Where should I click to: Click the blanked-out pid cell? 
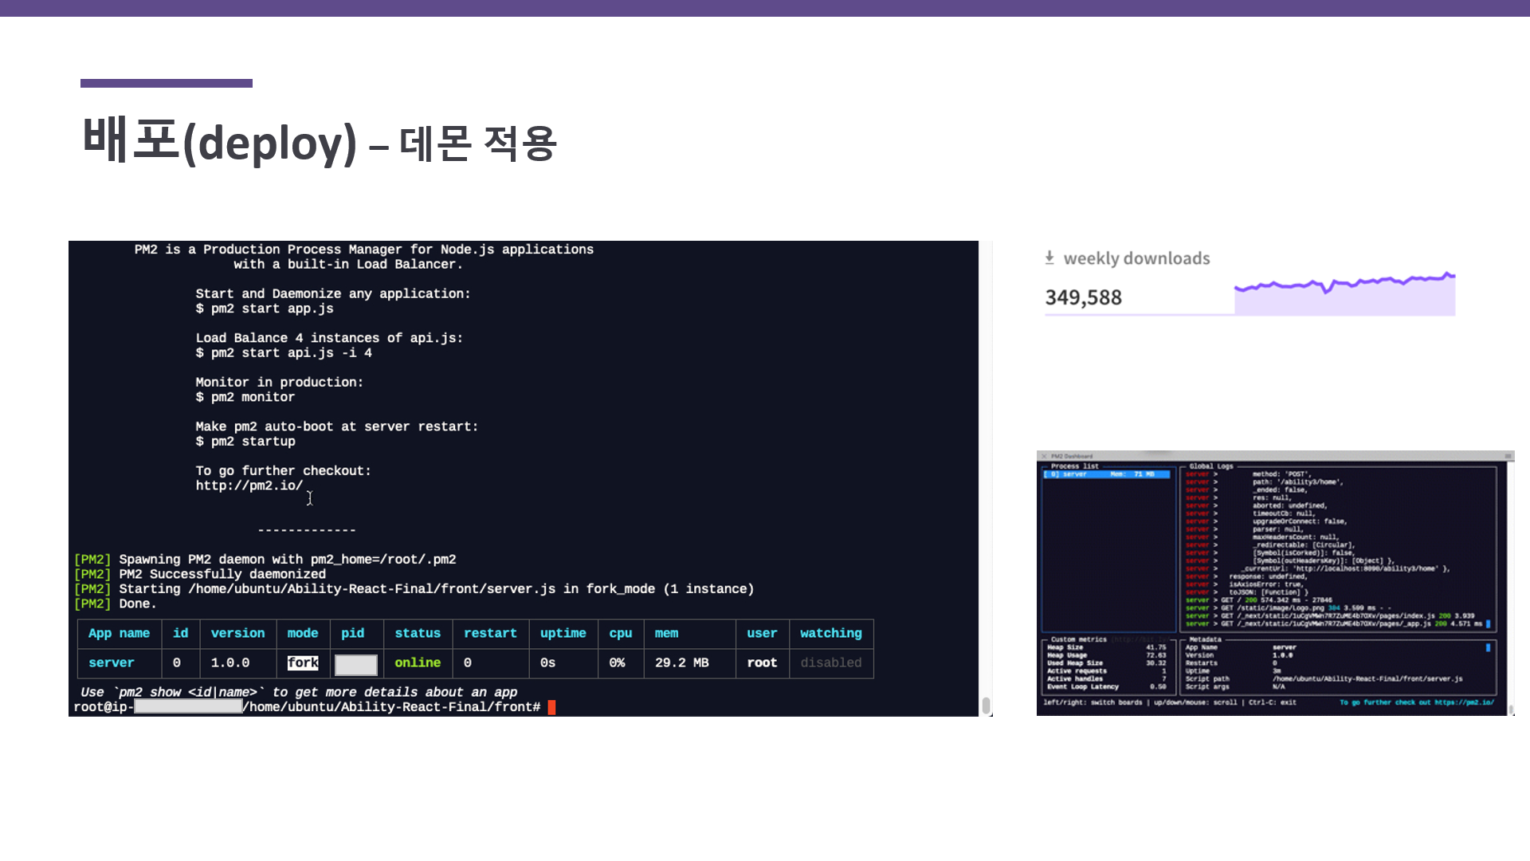point(356,664)
